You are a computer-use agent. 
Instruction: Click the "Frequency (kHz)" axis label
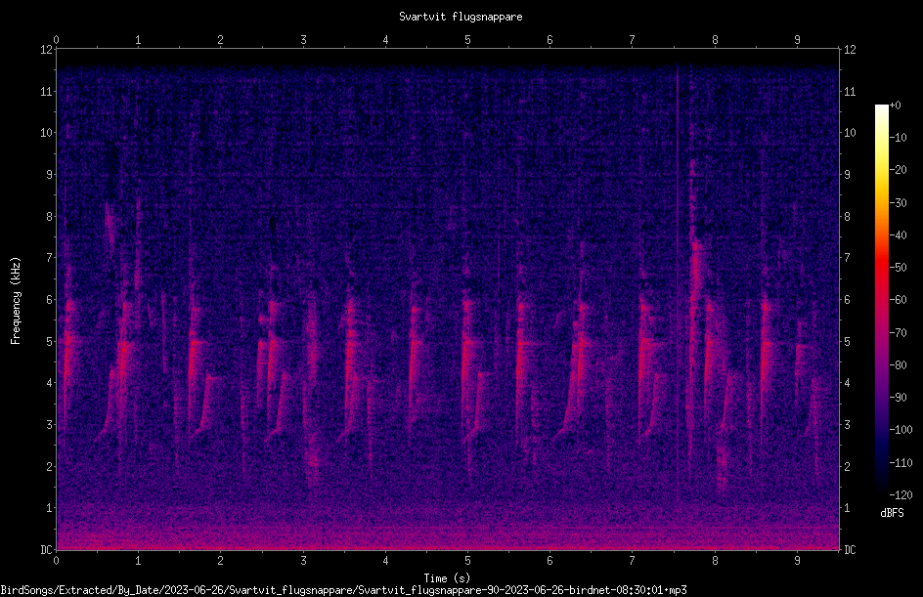point(16,301)
